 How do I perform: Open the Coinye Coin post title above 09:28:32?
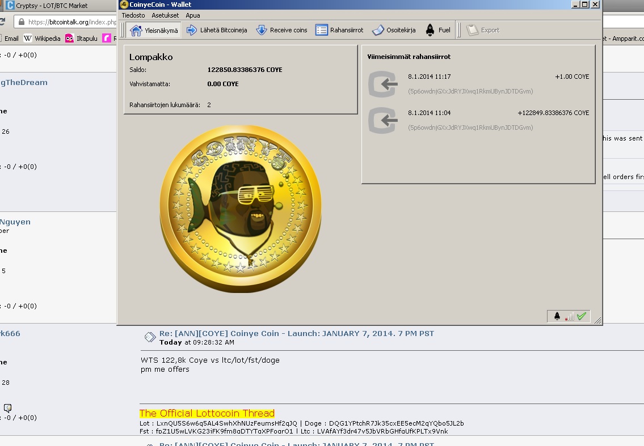(x=297, y=333)
